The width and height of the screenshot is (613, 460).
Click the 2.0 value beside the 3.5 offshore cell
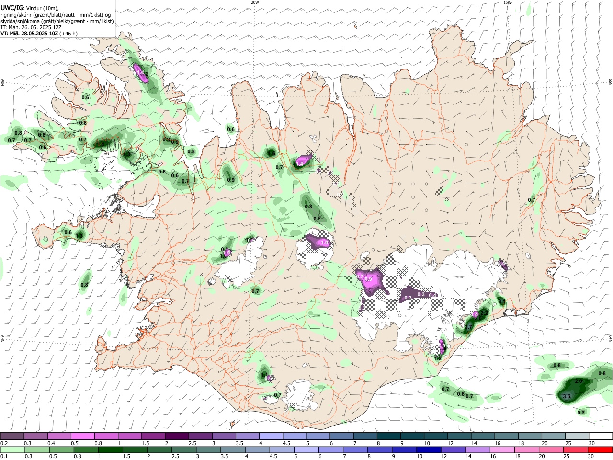(x=579, y=381)
